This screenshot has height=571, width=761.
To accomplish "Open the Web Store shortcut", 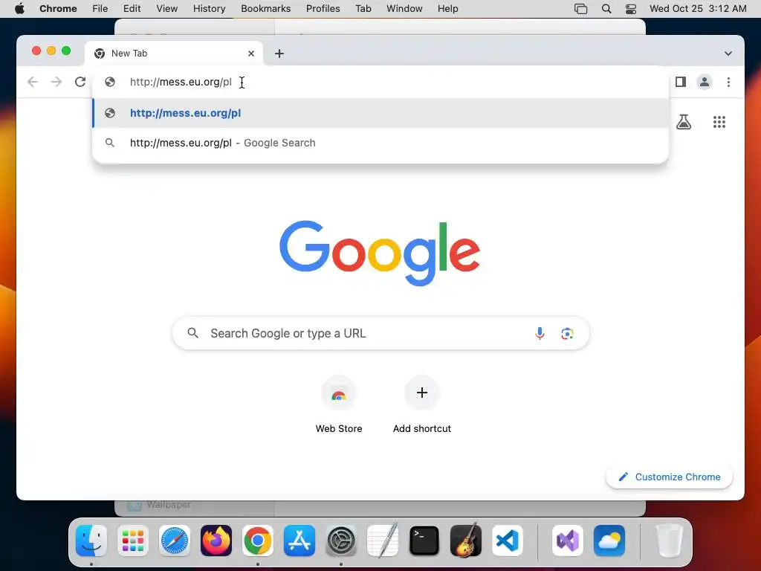I will pyautogui.click(x=339, y=405).
